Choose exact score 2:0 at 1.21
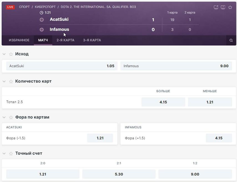 pos(43,174)
